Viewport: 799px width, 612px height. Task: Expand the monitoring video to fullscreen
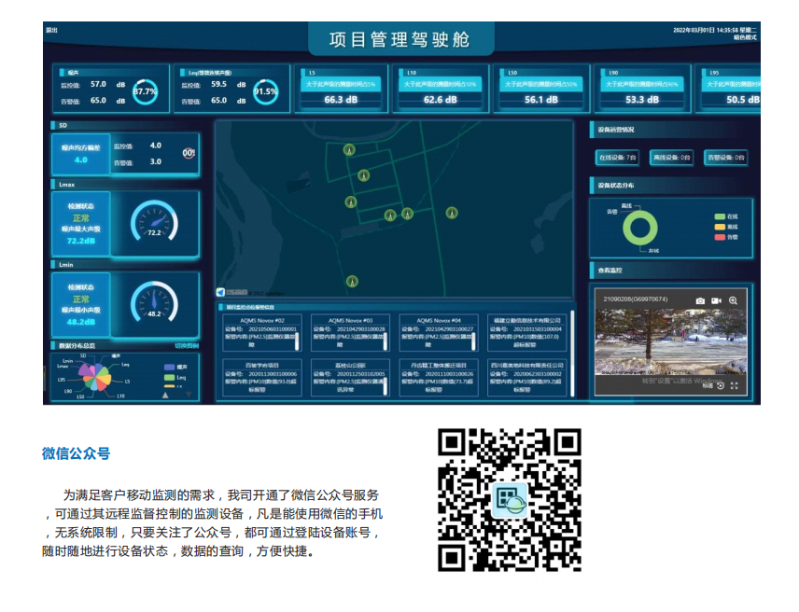tap(735, 386)
